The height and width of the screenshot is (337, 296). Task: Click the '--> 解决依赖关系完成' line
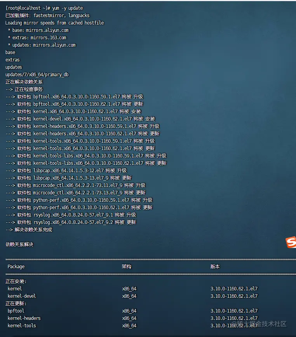(x=29, y=230)
